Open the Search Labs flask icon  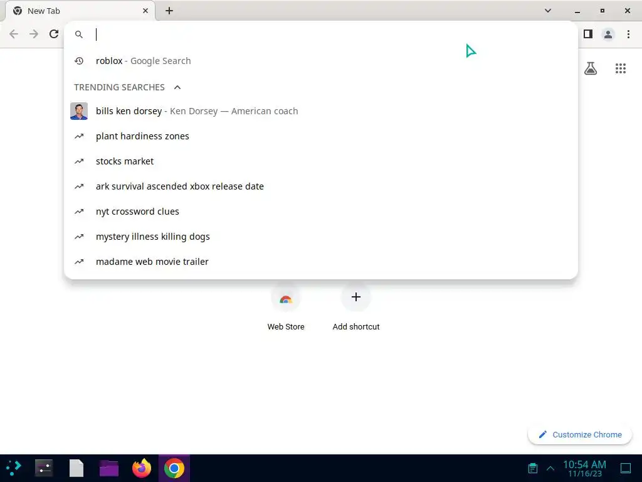(590, 68)
